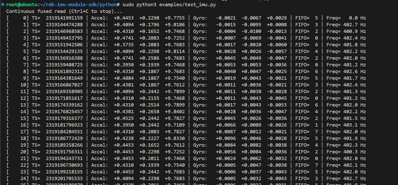This screenshot has height=185, width=398.
Task: Click Freq= 402.7 Hz in row 1
Action: tap(346, 25)
